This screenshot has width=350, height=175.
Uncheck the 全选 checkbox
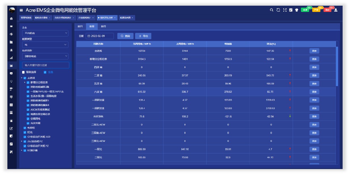coord(45,72)
